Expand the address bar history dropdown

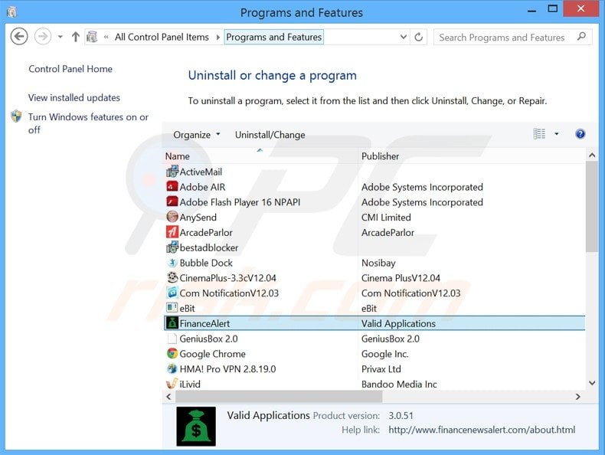[404, 37]
